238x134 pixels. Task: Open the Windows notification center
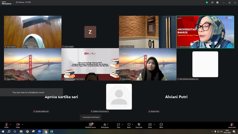click(234, 131)
